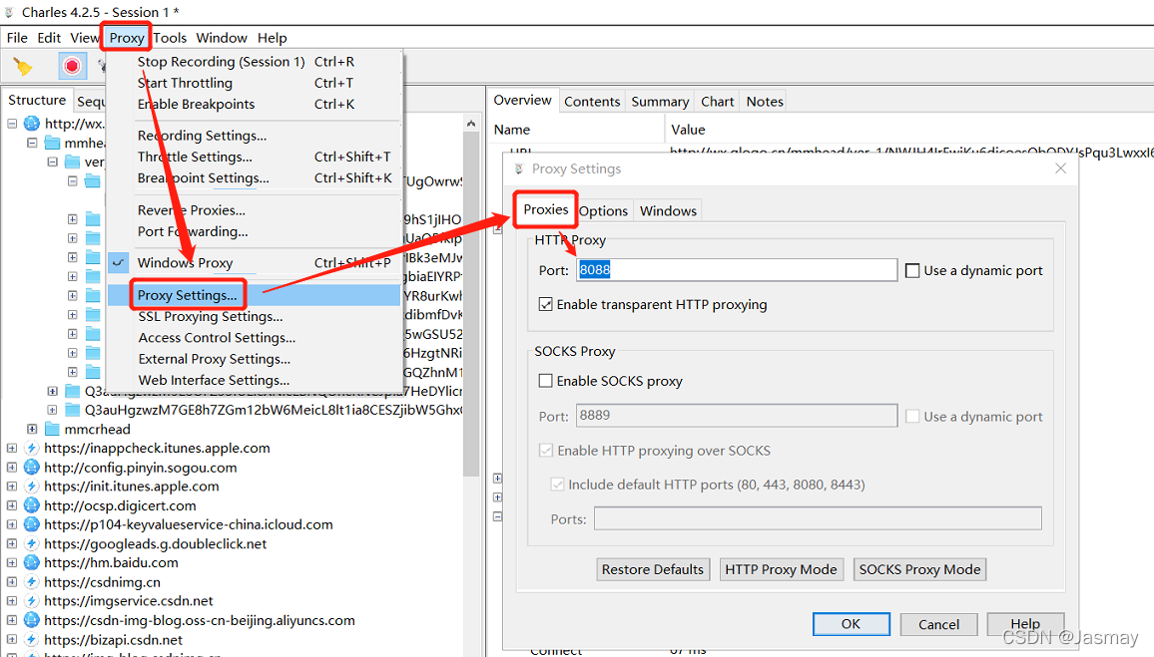Click the SOCKS Ports list field
The width and height of the screenshot is (1154, 657).
818,518
